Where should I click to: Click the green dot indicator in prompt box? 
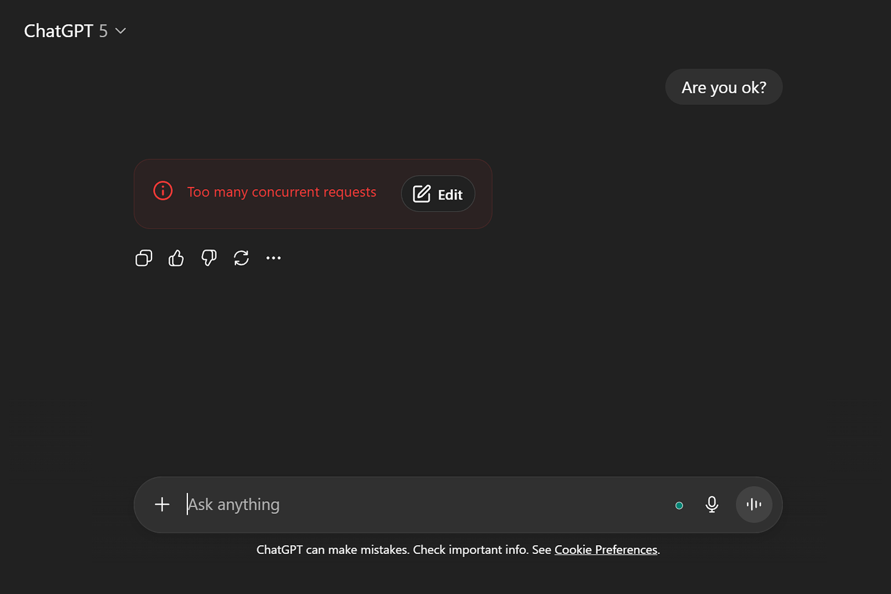[679, 506]
